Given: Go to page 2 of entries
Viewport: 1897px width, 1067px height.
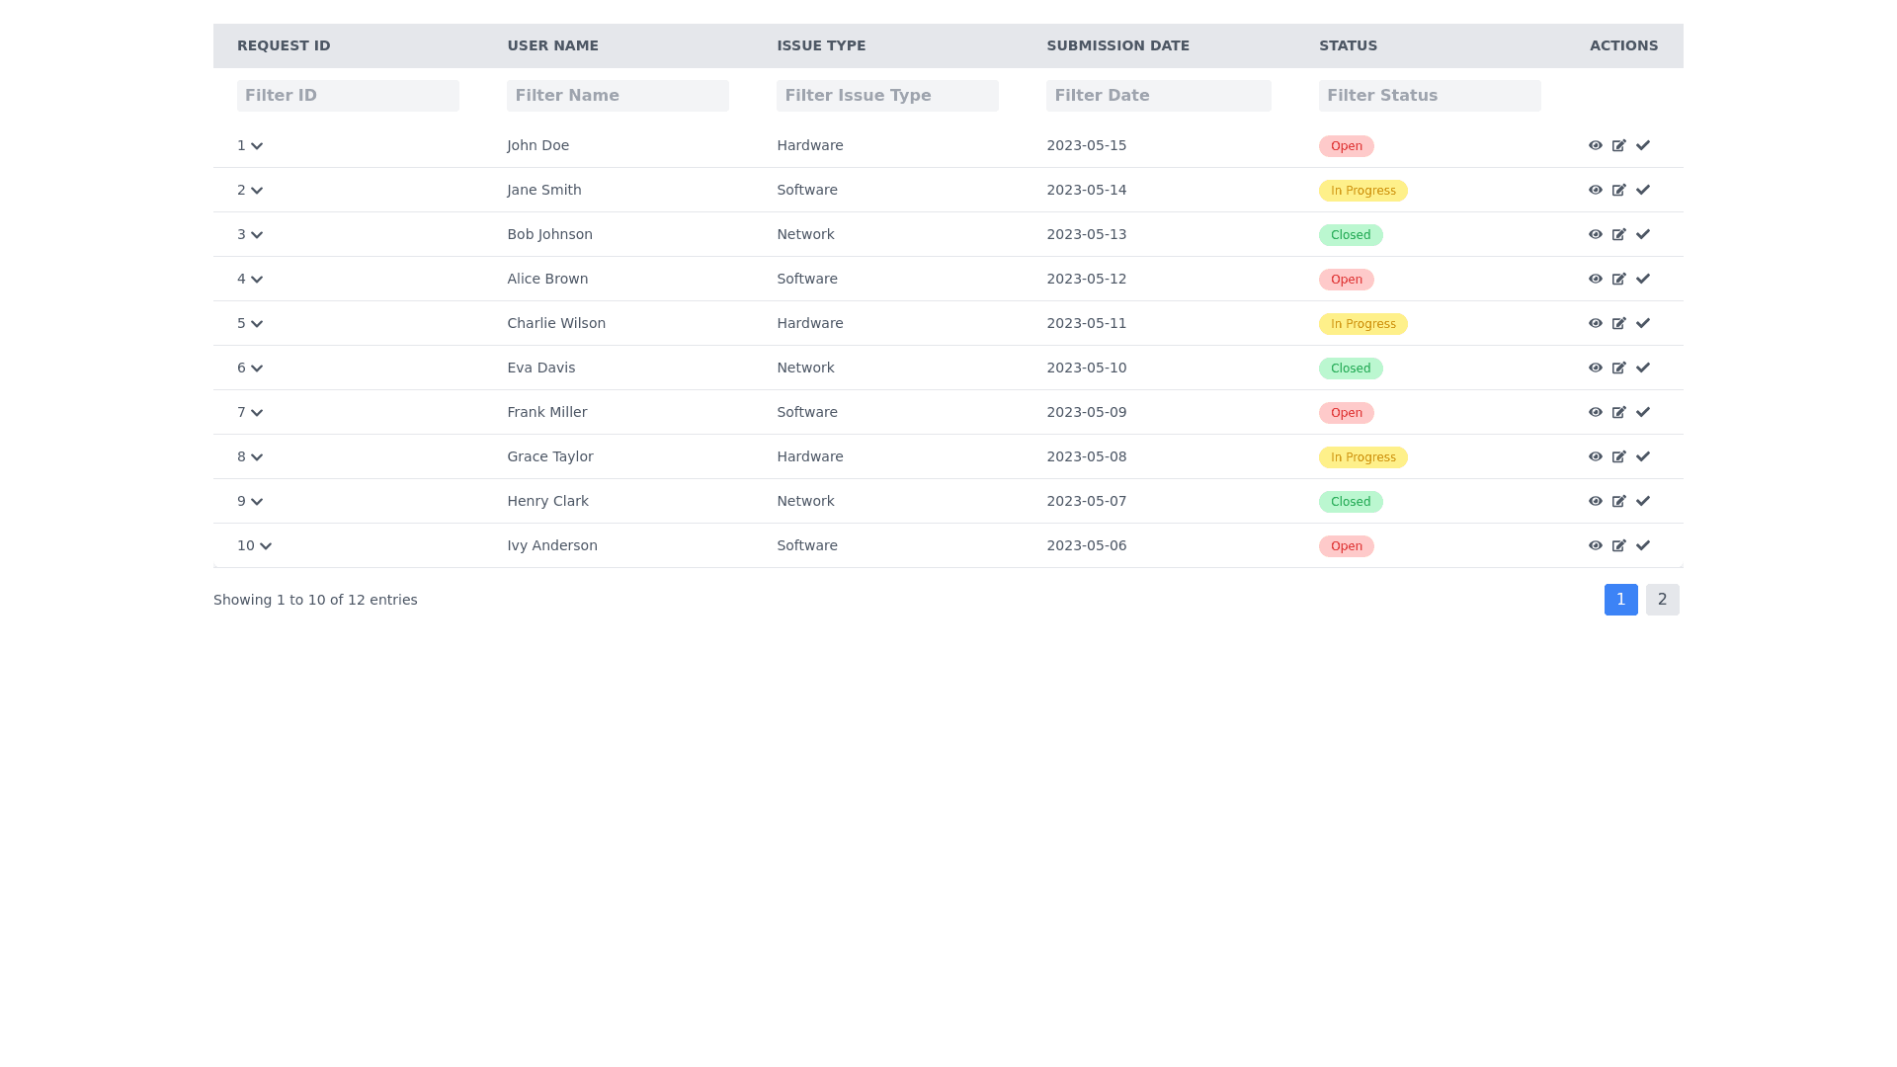Looking at the screenshot, I should click(x=1662, y=600).
